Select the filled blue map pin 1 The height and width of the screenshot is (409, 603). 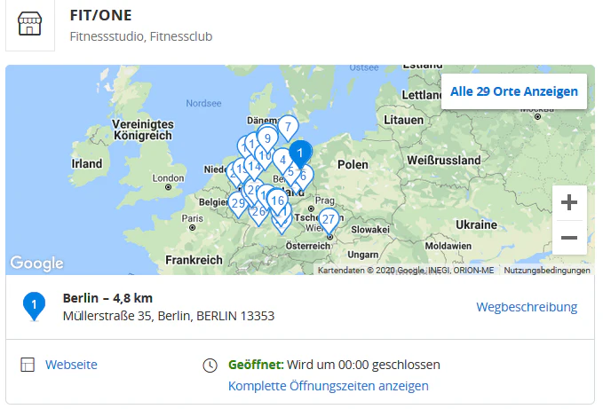tap(300, 154)
